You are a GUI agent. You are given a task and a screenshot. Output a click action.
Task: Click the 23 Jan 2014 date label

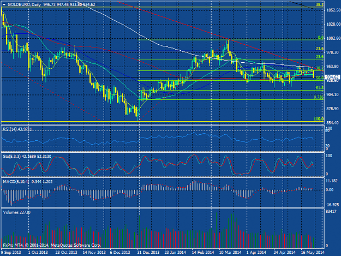pyautogui.click(x=175, y=253)
